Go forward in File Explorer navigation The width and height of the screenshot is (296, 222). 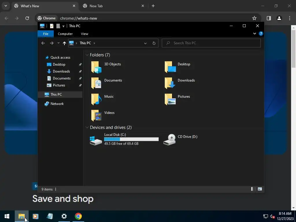51,43
